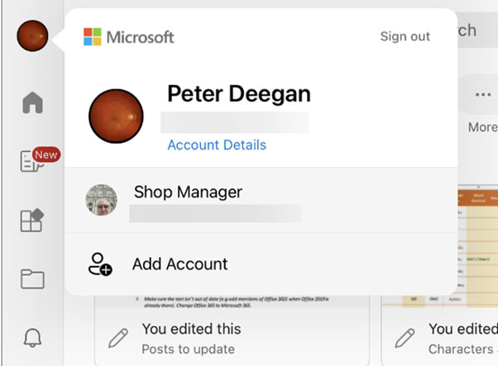498x366 pixels.
Task: Switch to the Shop Manager account
Action: point(189,193)
